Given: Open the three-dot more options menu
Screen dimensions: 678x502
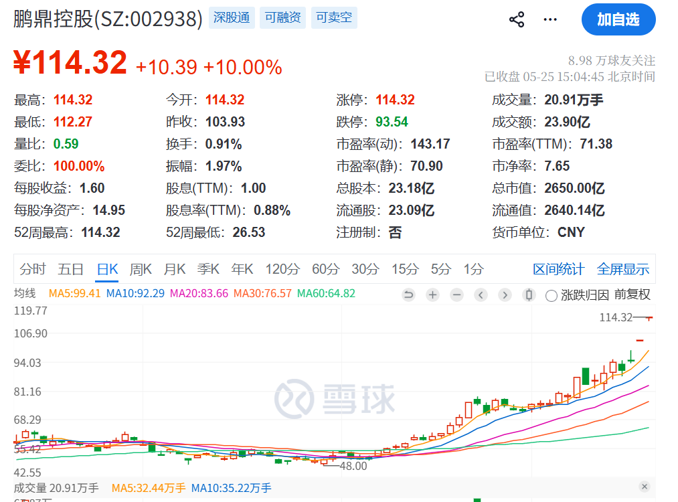Looking at the screenshot, I should (x=550, y=19).
